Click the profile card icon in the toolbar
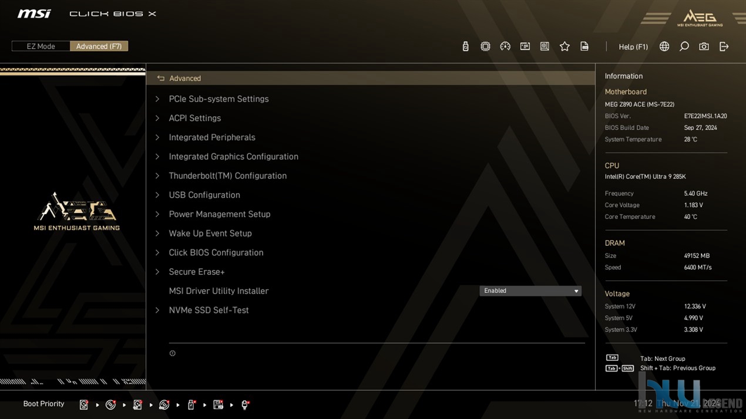746x419 pixels. click(x=525, y=46)
